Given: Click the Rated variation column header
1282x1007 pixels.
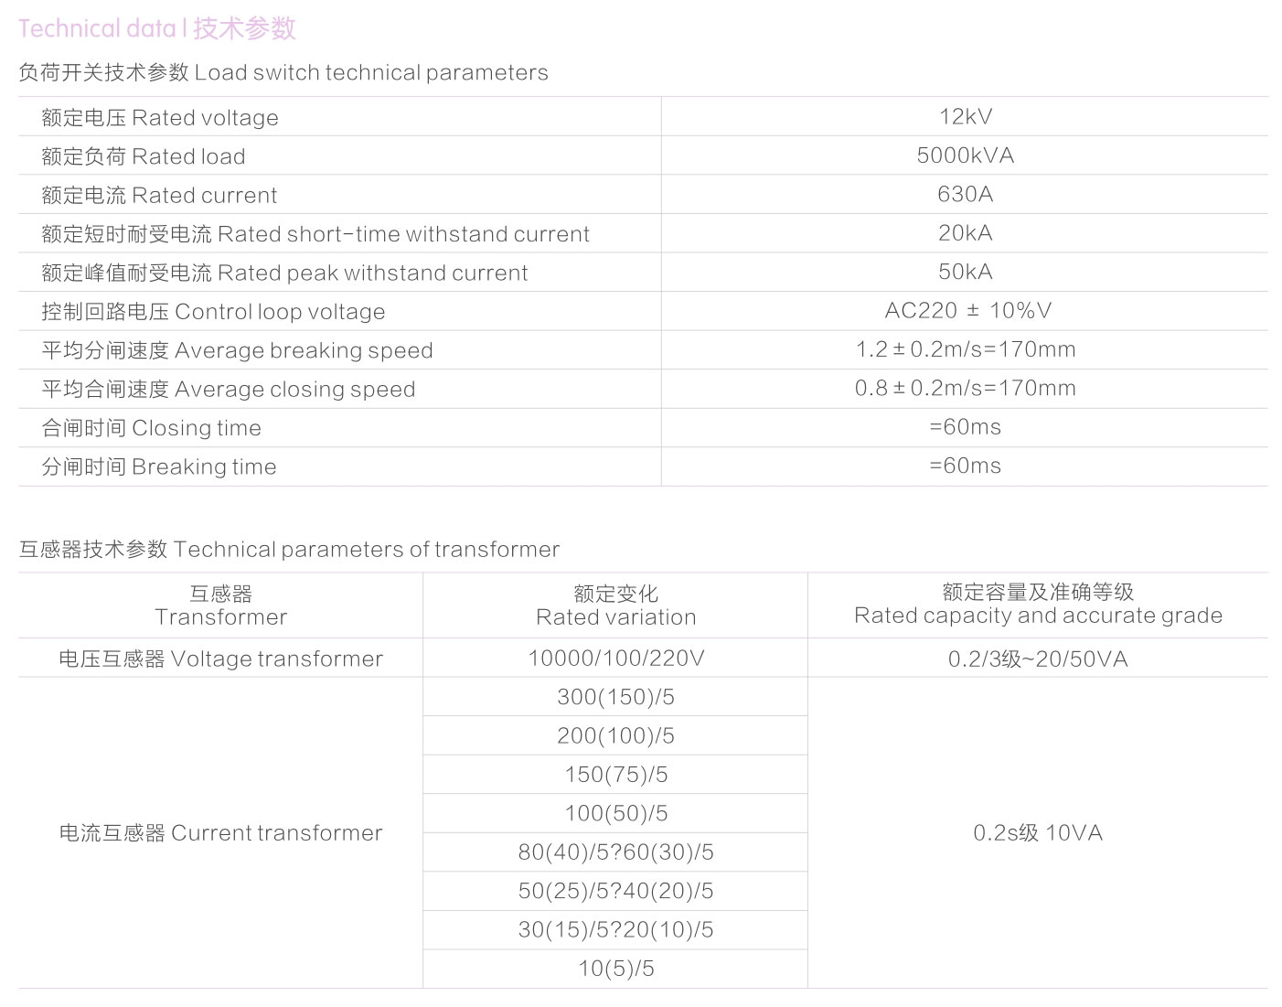Looking at the screenshot, I should (x=615, y=605).
